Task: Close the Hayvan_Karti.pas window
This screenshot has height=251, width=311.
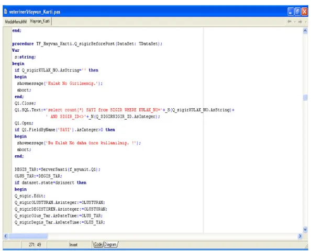Action: tap(304, 12)
